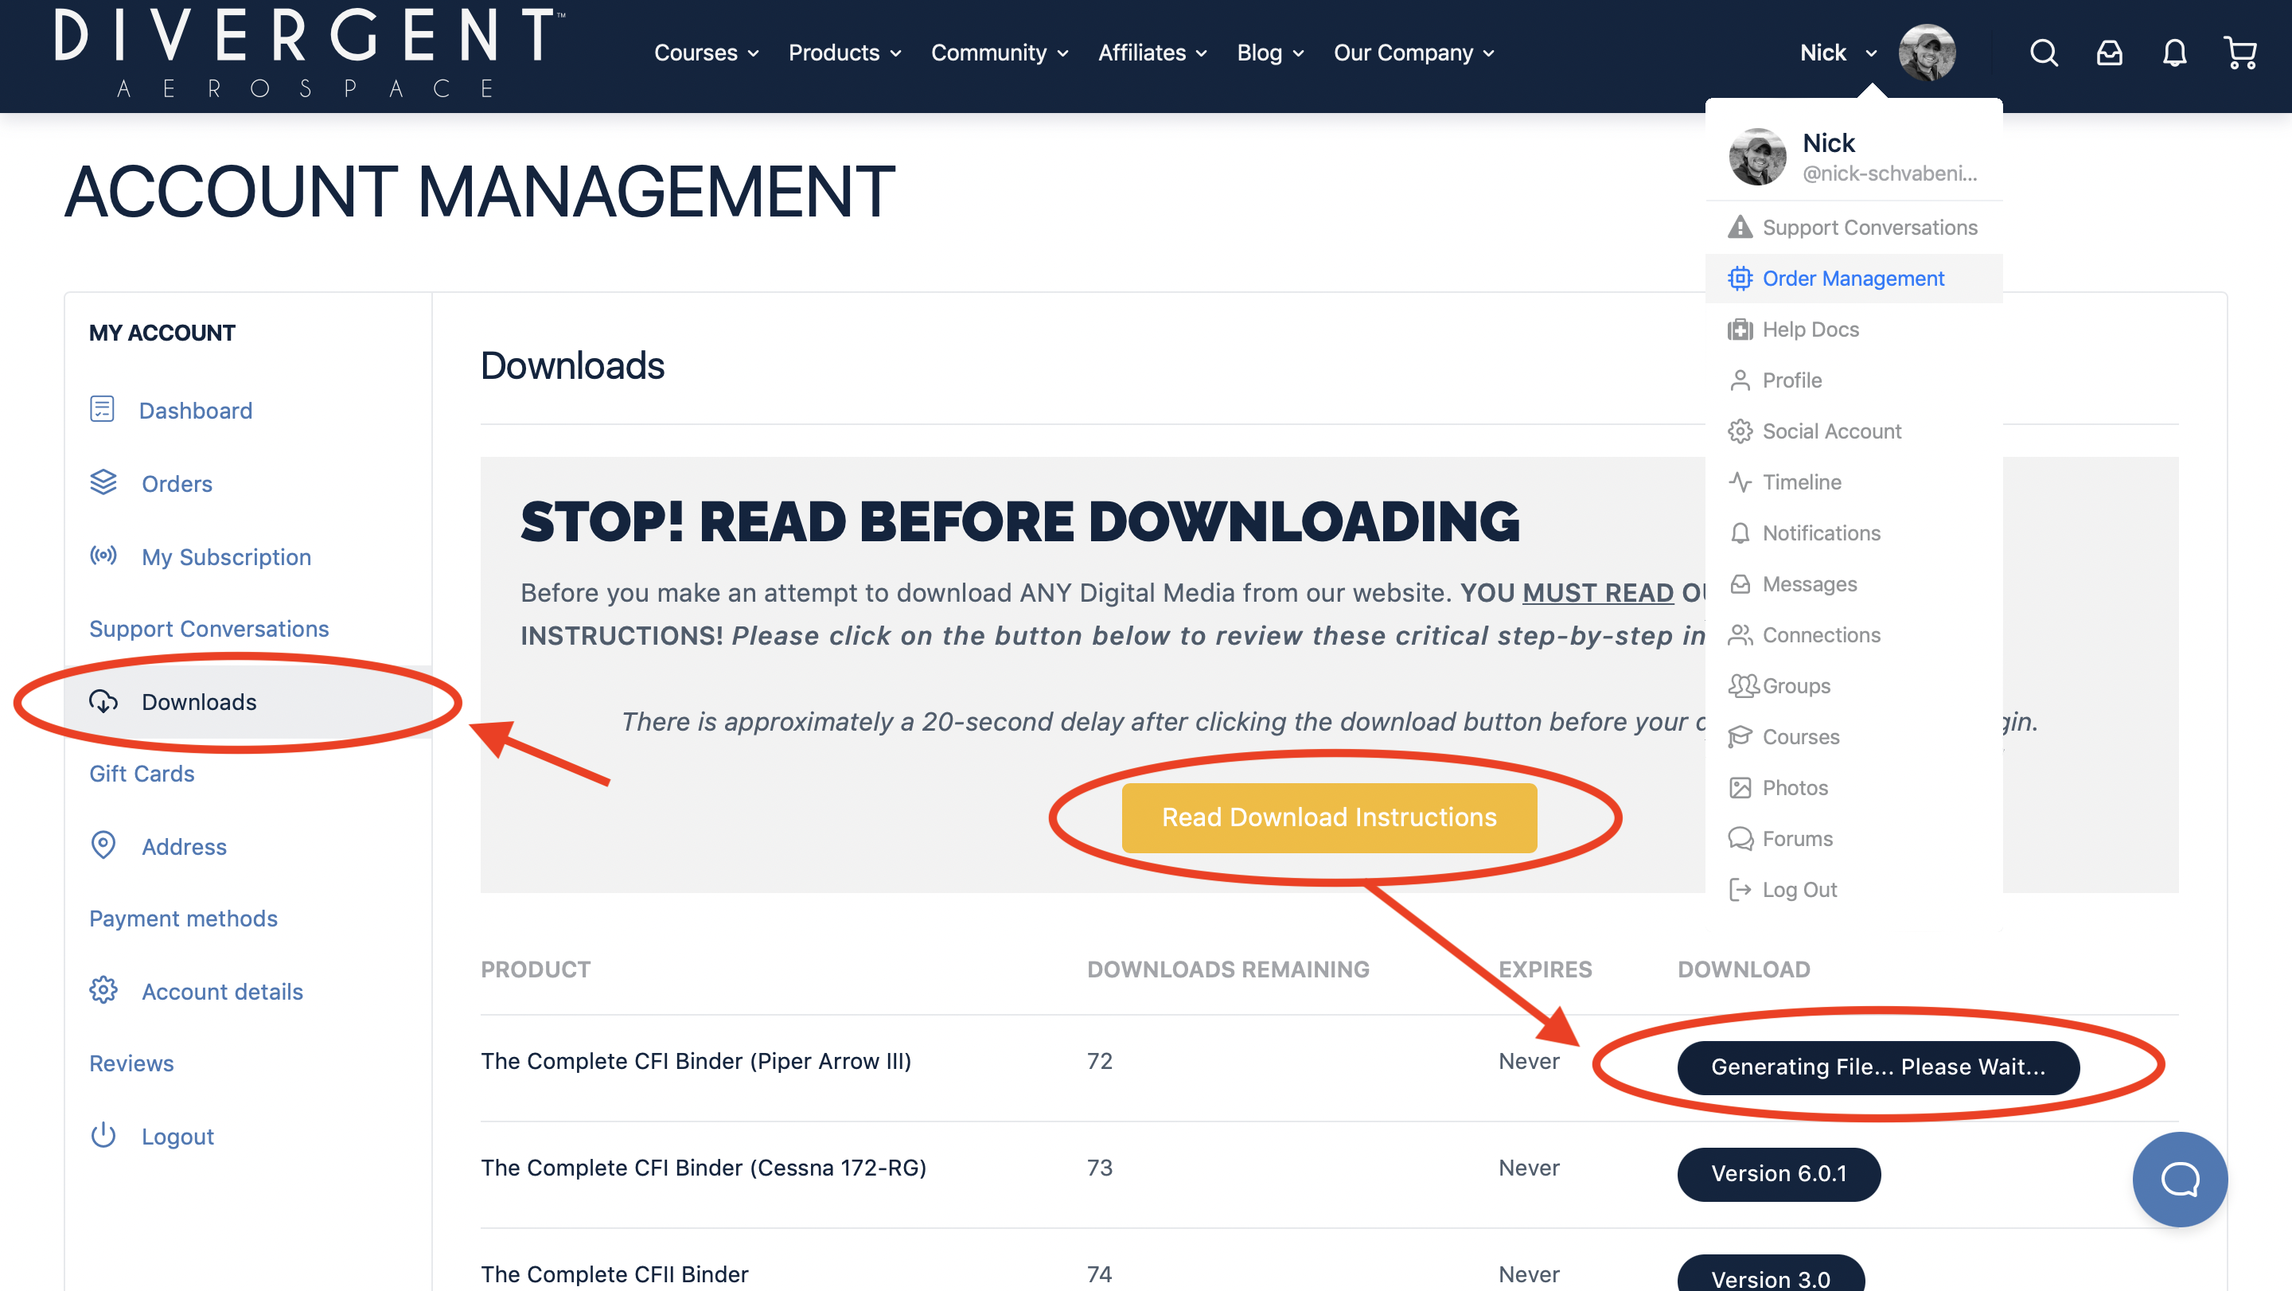The height and width of the screenshot is (1291, 2292).
Task: Open the Gift Cards account link
Action: point(142,774)
